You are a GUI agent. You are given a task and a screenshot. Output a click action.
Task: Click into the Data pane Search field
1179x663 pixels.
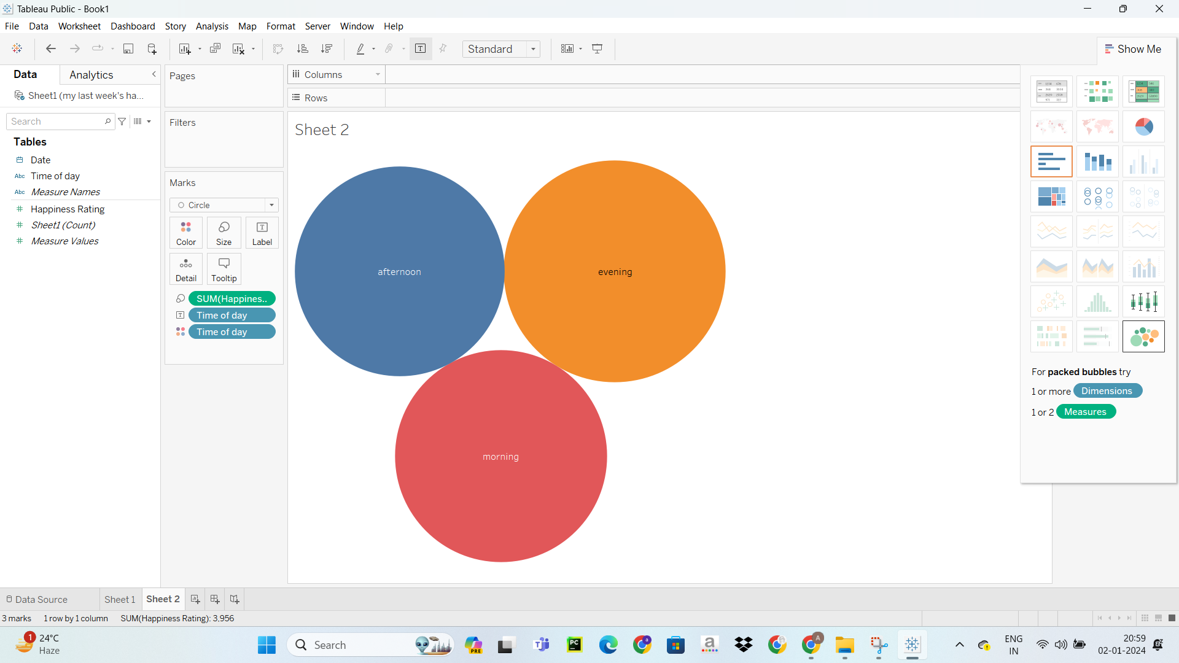[60, 122]
